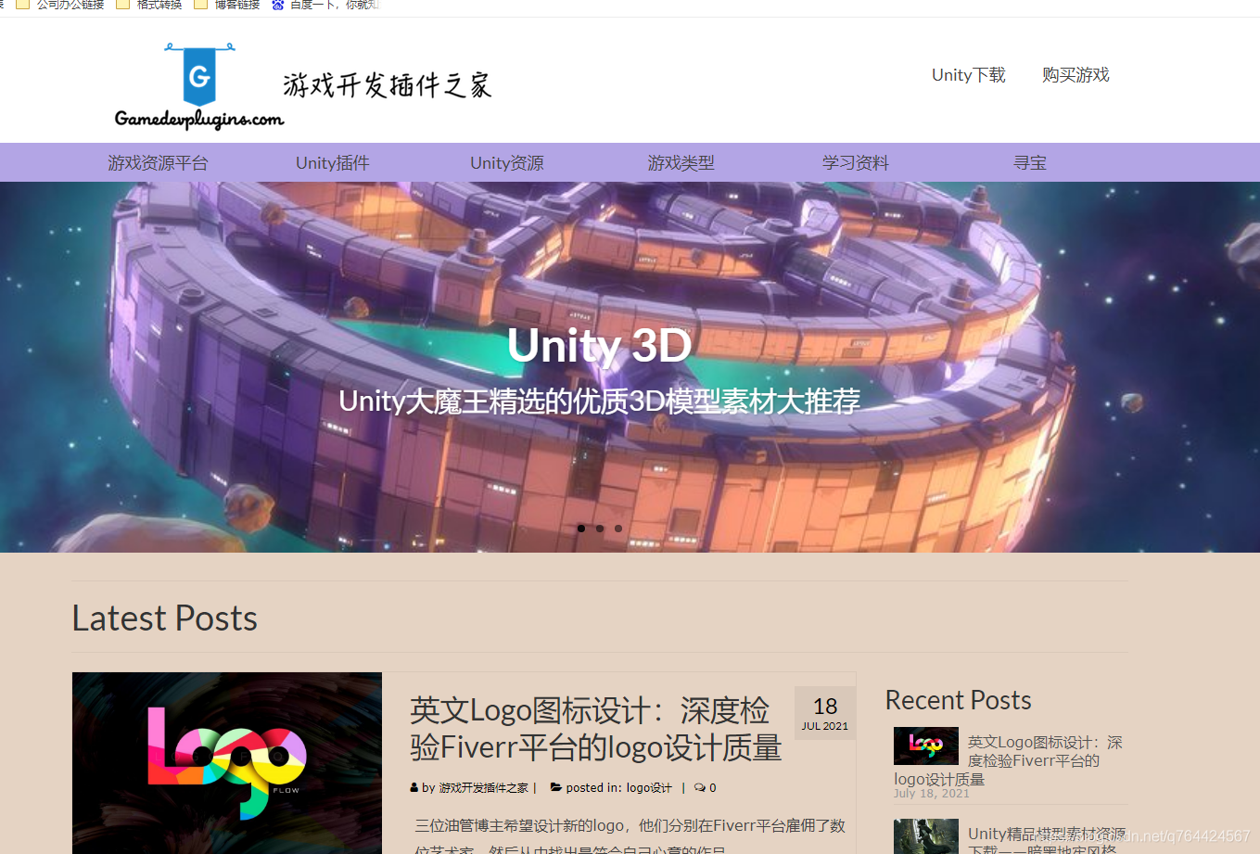Choose Unity资源 from the navigation bar
Image resolution: width=1260 pixels, height=854 pixels.
tap(506, 163)
